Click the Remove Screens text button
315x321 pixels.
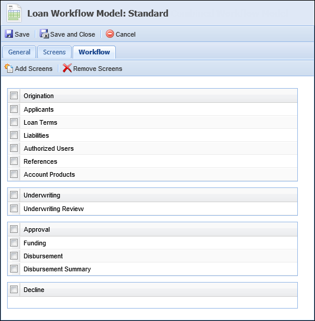pyautogui.click(x=98, y=69)
